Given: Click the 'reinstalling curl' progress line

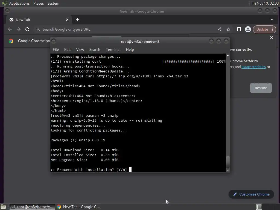Looking at the screenshot, I should tap(138, 61).
